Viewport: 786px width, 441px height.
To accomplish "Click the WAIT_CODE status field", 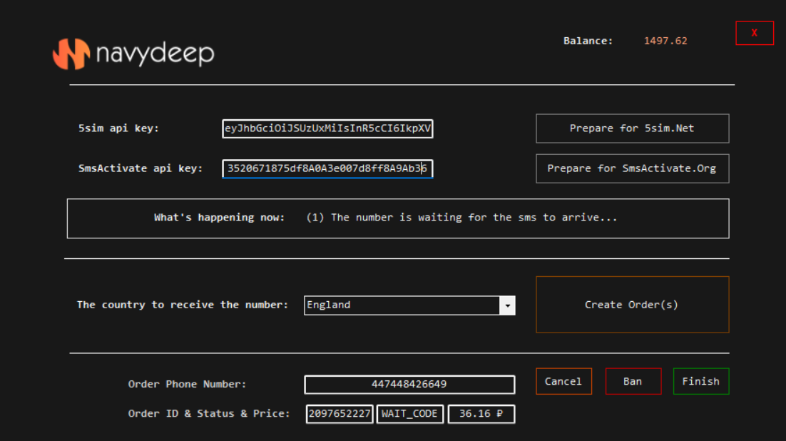I will [x=409, y=414].
